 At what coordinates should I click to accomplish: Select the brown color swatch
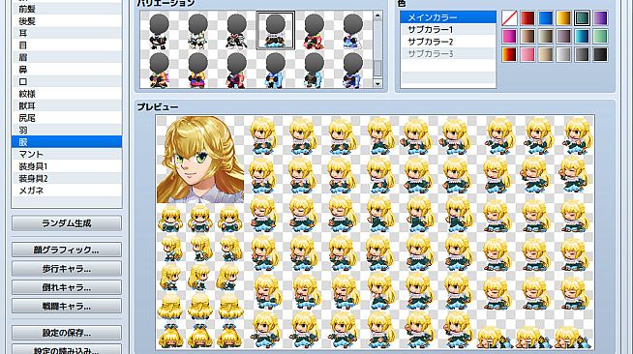coord(527,37)
